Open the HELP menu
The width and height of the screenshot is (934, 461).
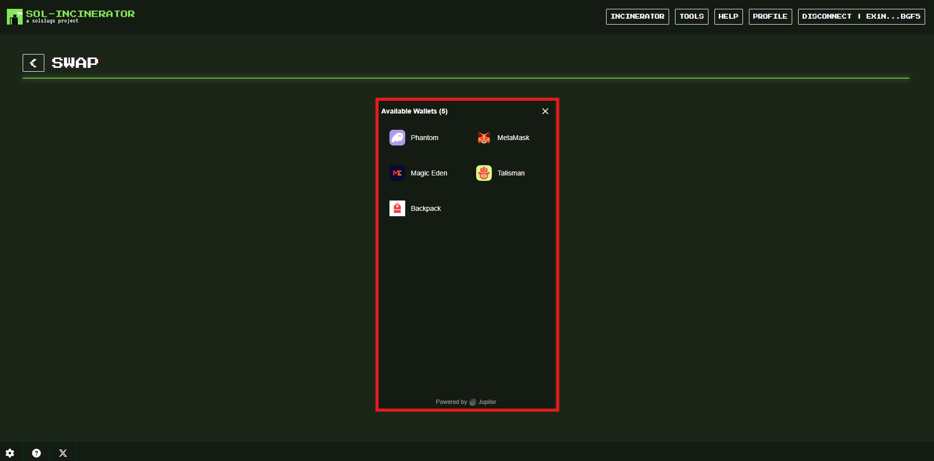728,16
